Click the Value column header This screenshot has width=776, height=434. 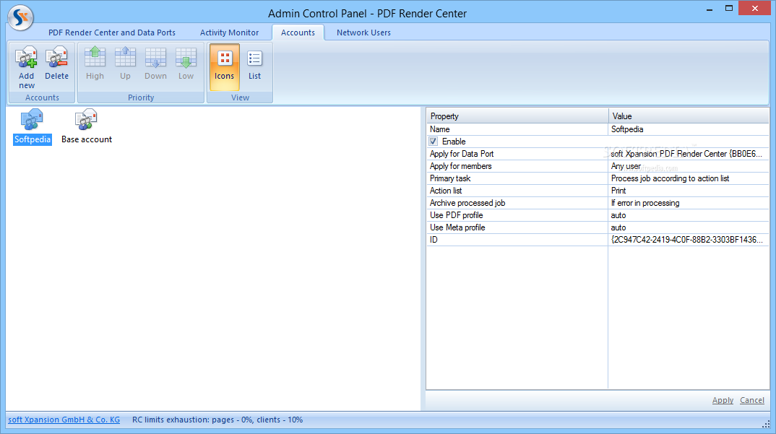[x=689, y=116]
